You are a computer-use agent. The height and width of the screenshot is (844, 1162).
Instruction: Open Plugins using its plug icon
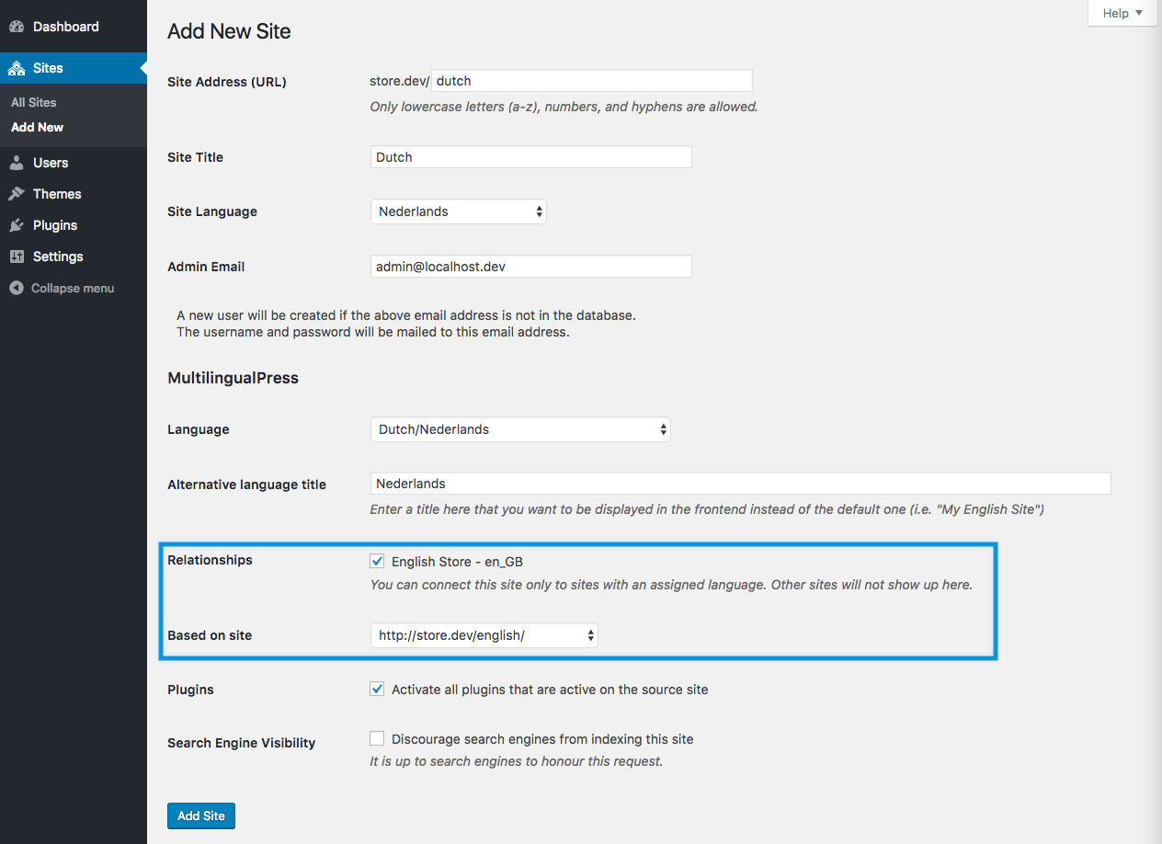15,224
